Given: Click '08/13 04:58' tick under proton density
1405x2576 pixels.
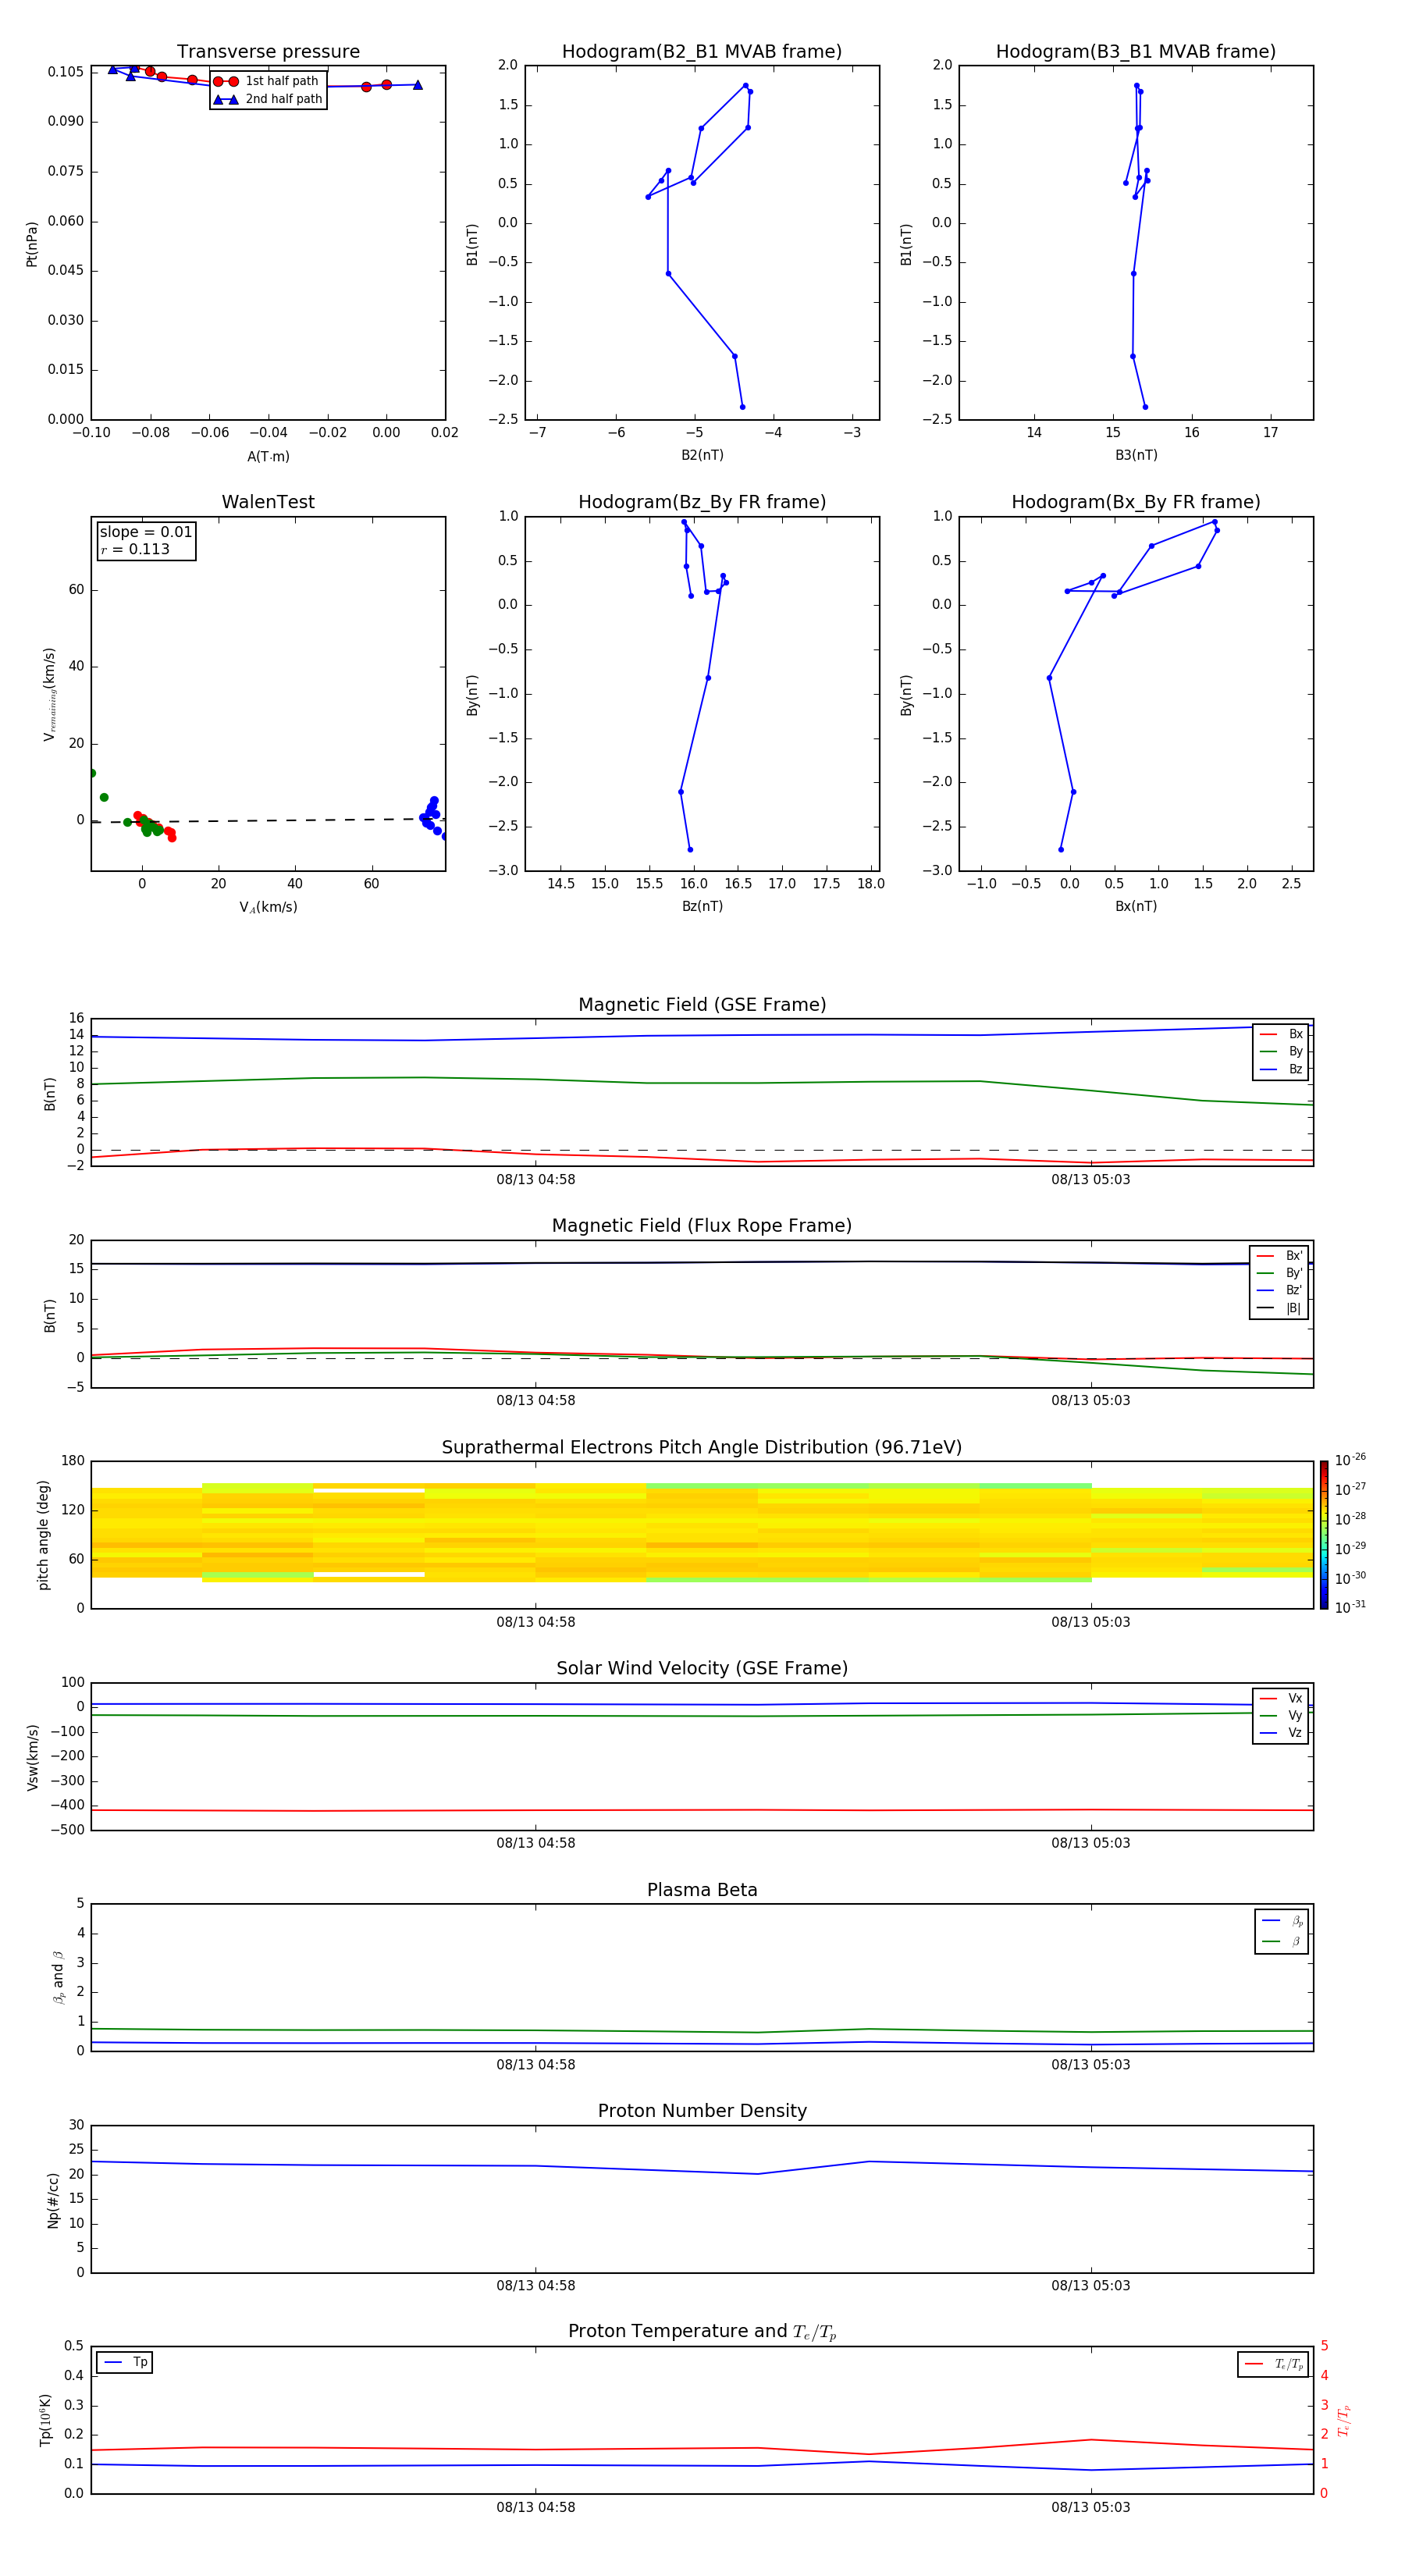Looking at the screenshot, I should click(x=536, y=2286).
